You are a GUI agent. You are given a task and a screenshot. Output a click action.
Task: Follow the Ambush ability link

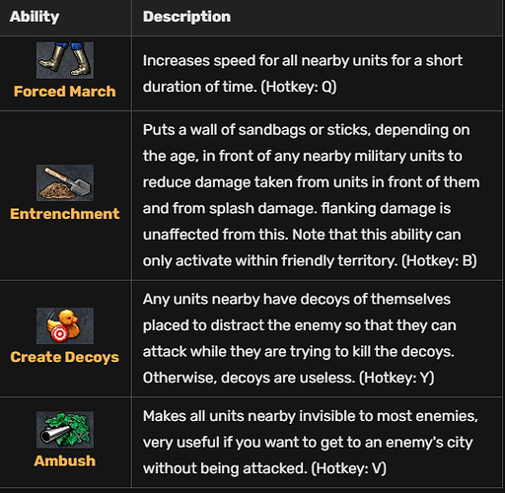[65, 460]
